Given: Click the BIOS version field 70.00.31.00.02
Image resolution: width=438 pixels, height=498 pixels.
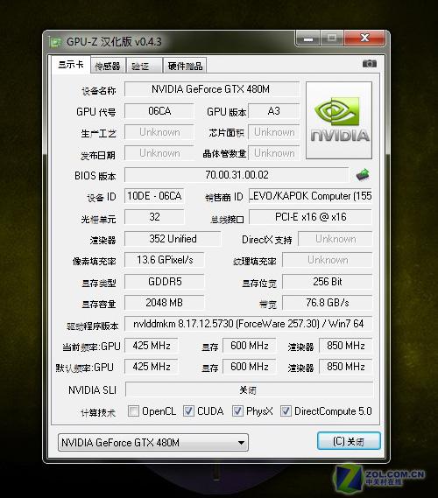Looking at the screenshot, I should pos(237,175).
